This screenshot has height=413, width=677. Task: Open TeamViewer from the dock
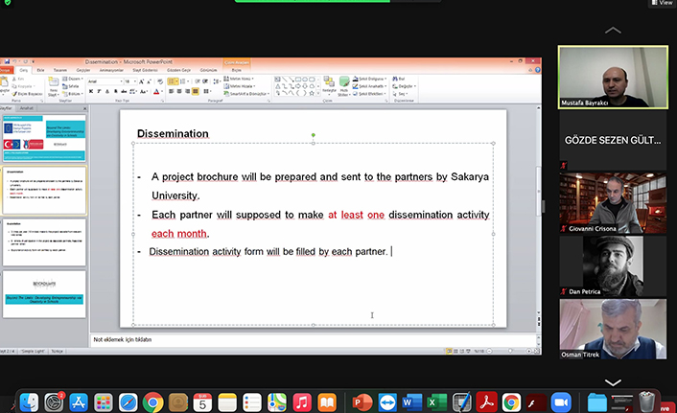coord(387,402)
